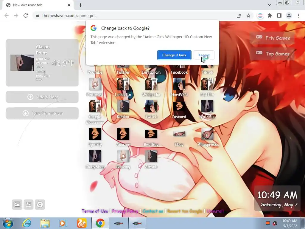Open the CindyShop shortcut icon
The image size is (305, 229).
tap(95, 156)
